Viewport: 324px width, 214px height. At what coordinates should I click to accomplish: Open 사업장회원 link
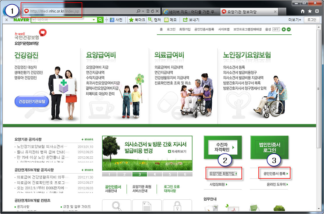(x=218, y=185)
